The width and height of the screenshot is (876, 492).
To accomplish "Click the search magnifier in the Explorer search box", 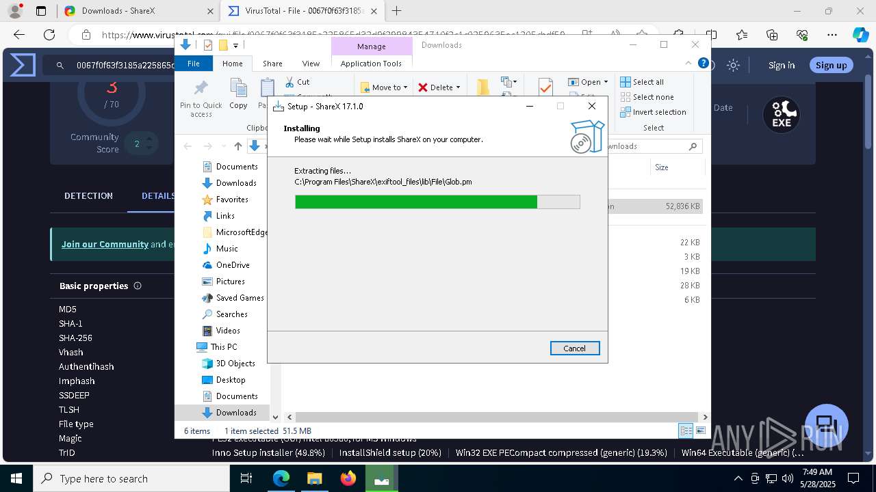I will [x=693, y=146].
